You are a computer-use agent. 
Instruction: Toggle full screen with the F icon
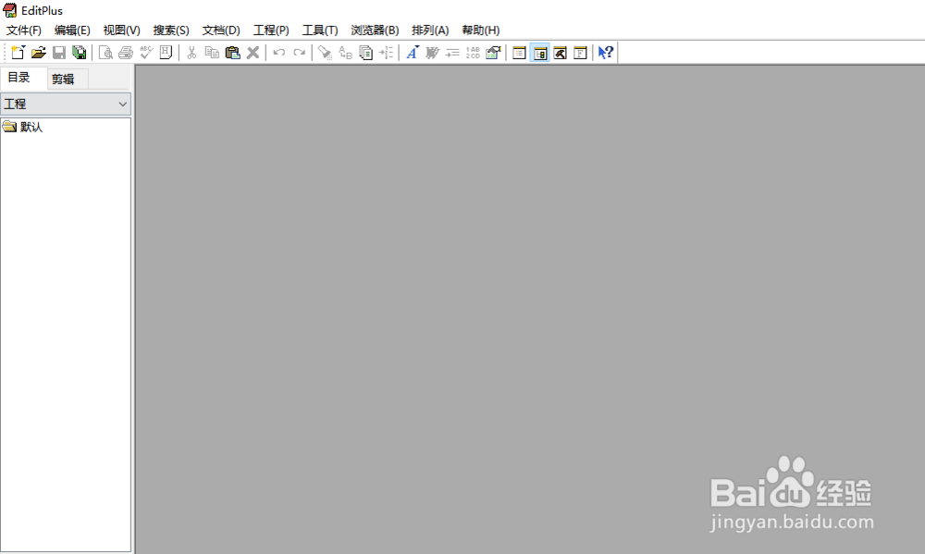click(580, 53)
